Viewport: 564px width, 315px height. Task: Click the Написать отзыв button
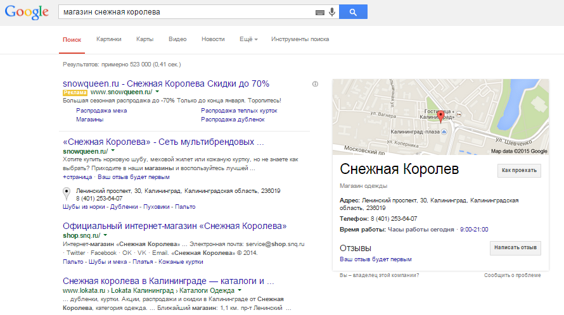tap(515, 248)
